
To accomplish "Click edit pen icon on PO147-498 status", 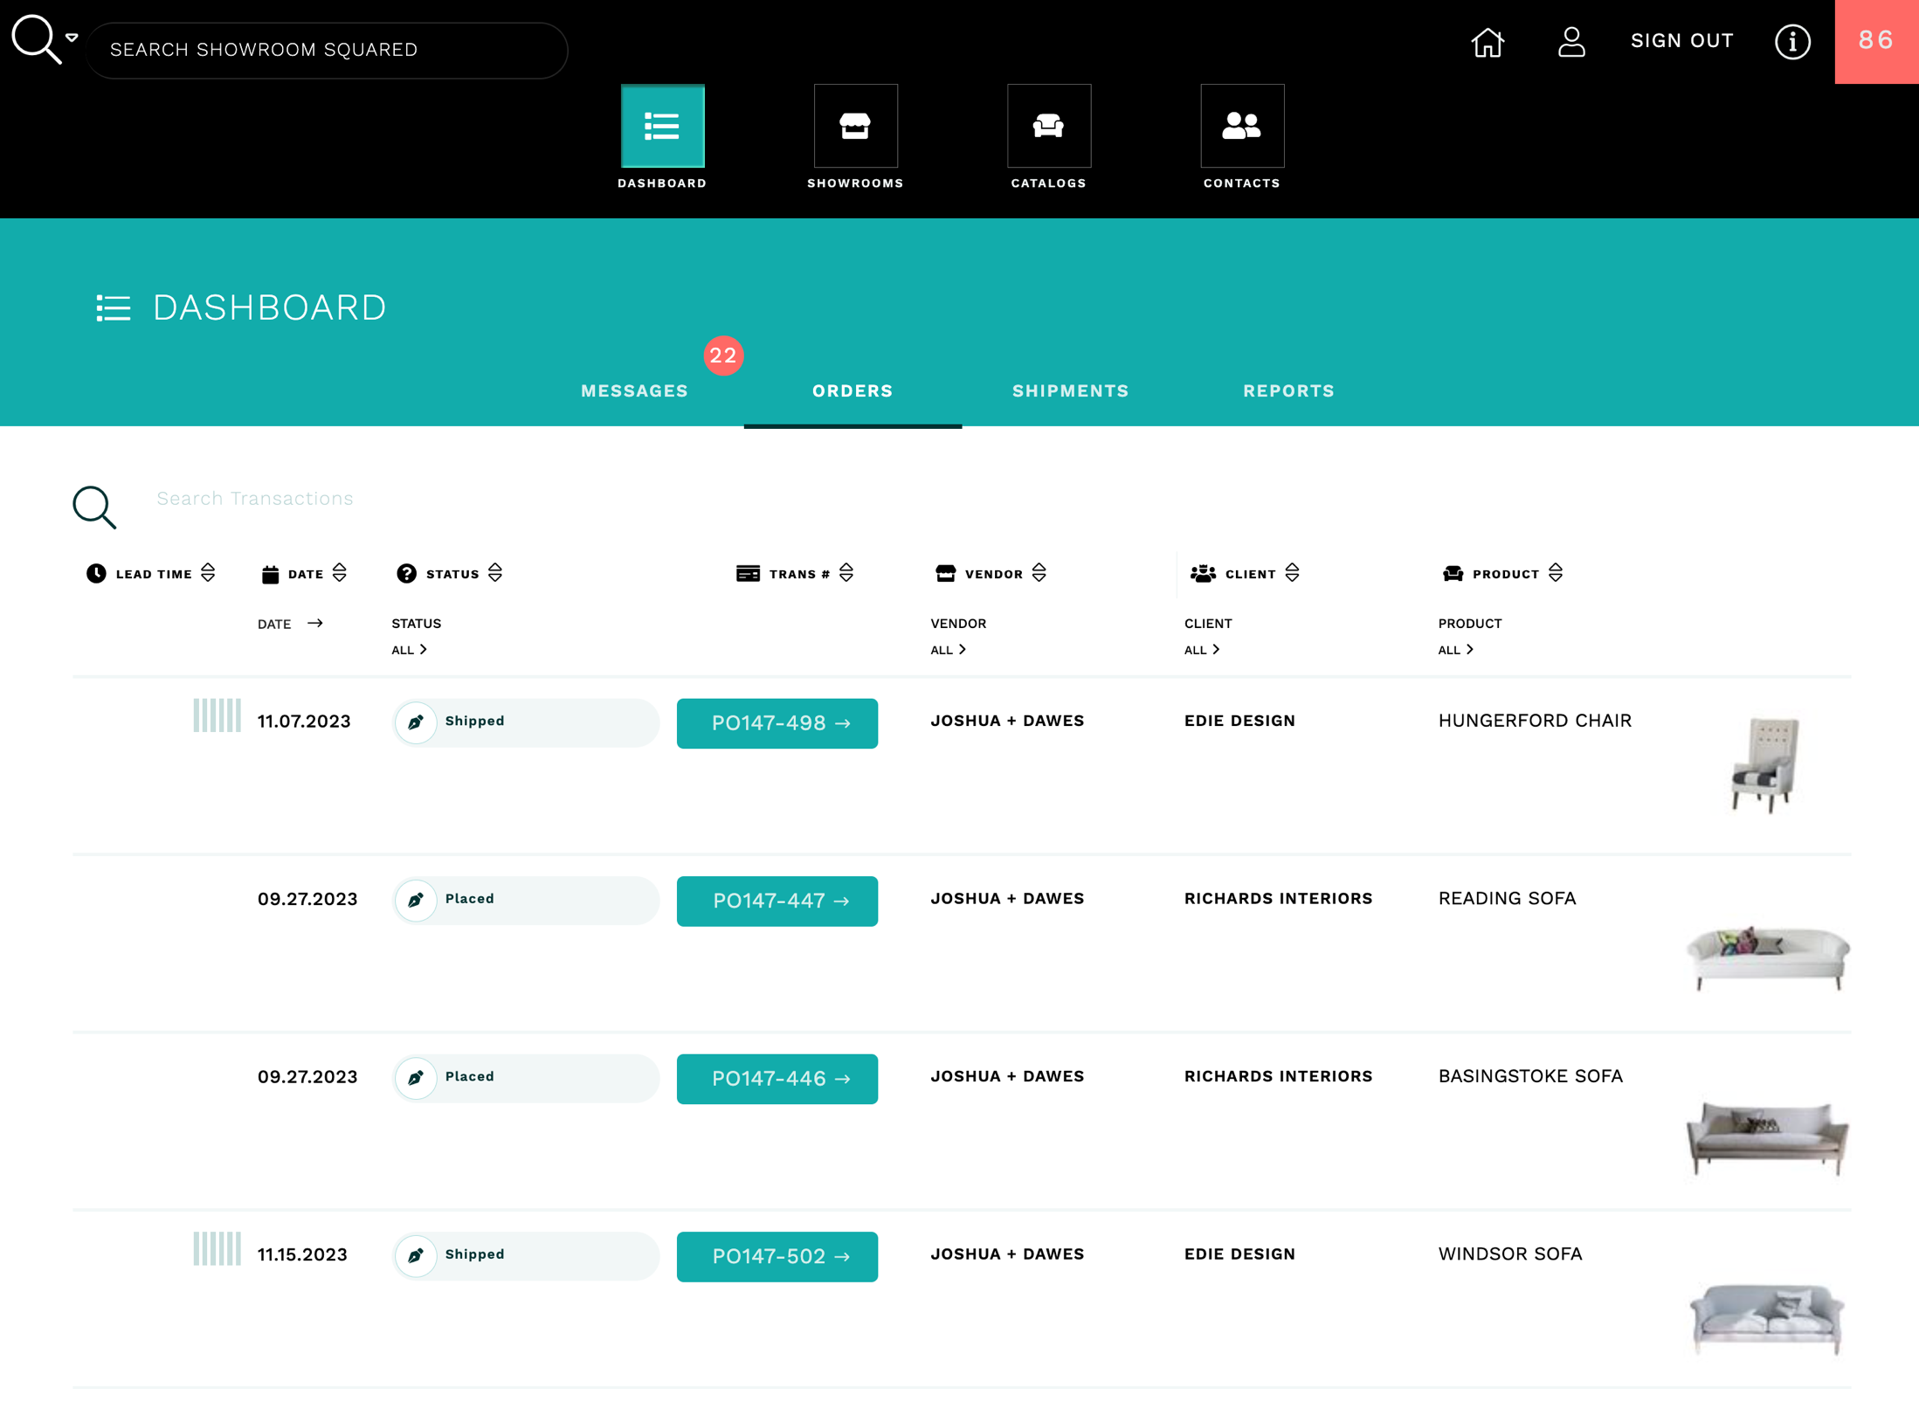I will (x=416, y=722).
